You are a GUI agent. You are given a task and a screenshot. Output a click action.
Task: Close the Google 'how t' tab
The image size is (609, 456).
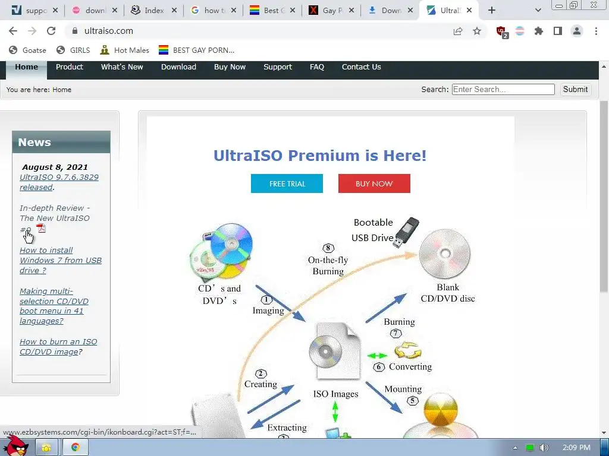(233, 11)
